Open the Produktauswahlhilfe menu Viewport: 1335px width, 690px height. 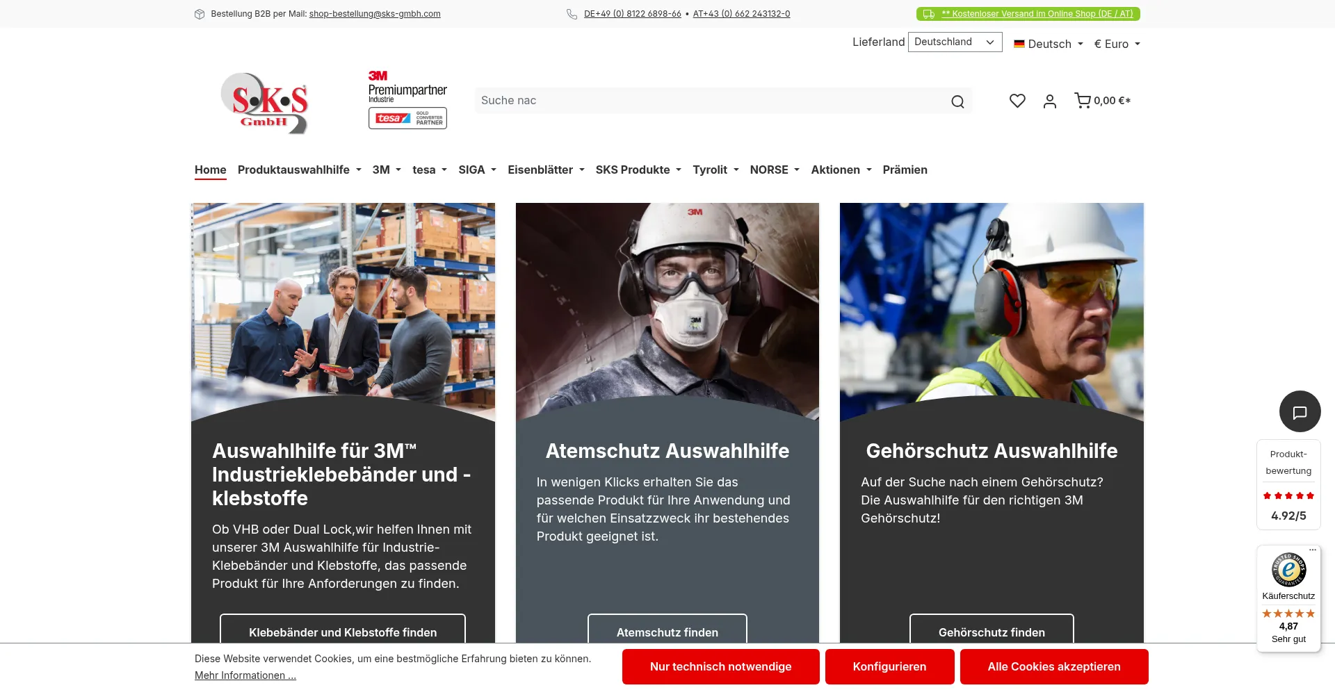point(299,170)
